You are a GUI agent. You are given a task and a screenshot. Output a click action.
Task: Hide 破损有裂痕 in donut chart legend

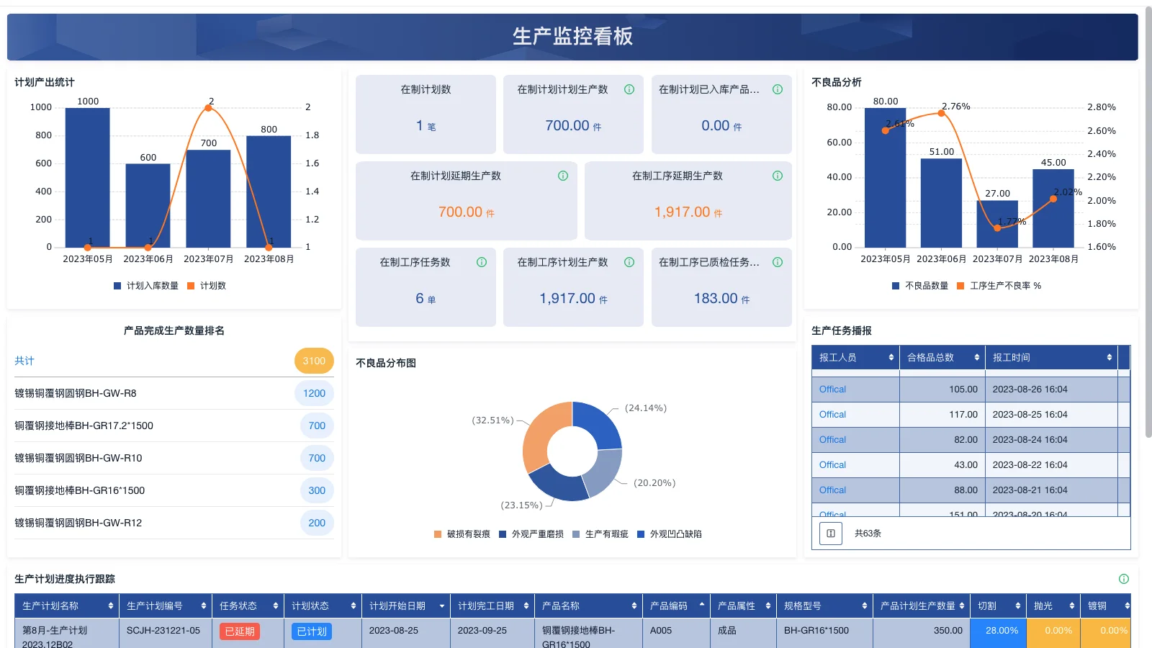pyautogui.click(x=461, y=534)
